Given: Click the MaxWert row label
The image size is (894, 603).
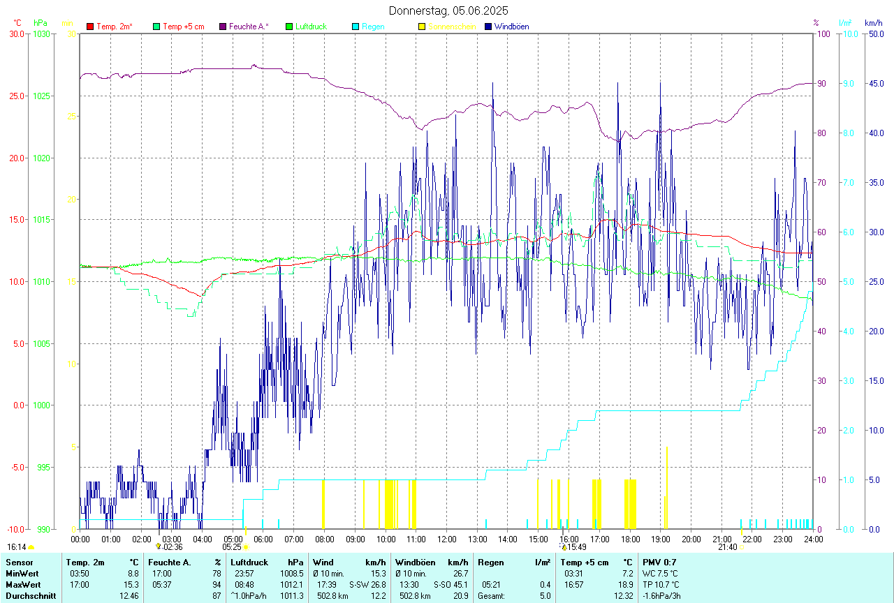Looking at the screenshot, I should coord(22,584).
